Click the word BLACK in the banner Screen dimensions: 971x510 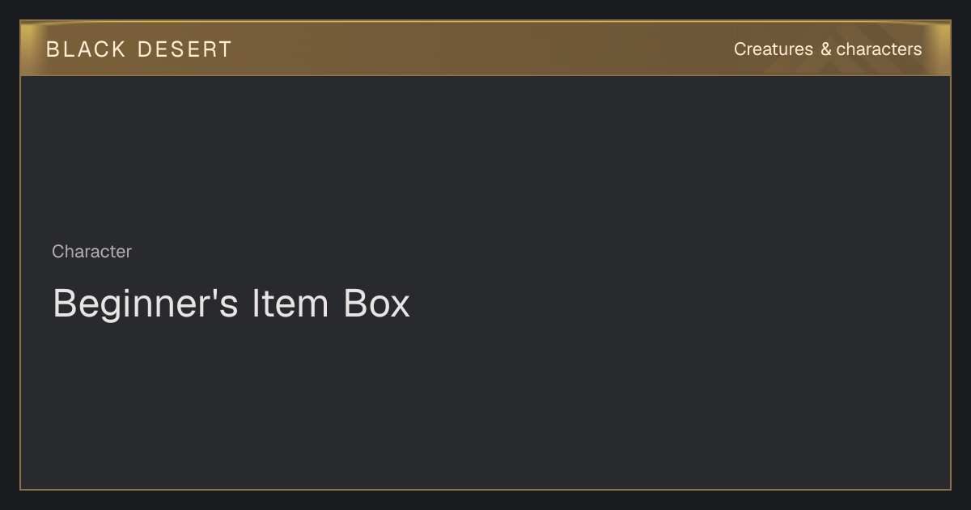tap(86, 49)
